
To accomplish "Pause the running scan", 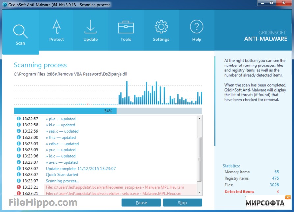I will tap(141, 203).
